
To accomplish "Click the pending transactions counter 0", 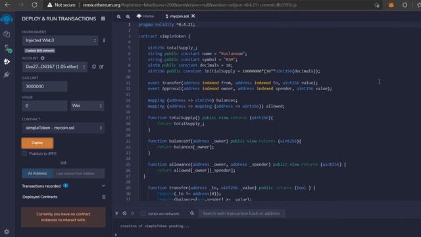I will (132, 213).
